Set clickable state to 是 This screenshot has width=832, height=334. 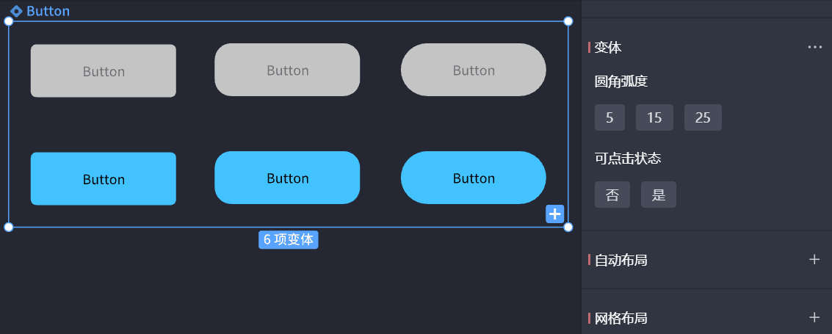[x=659, y=195]
